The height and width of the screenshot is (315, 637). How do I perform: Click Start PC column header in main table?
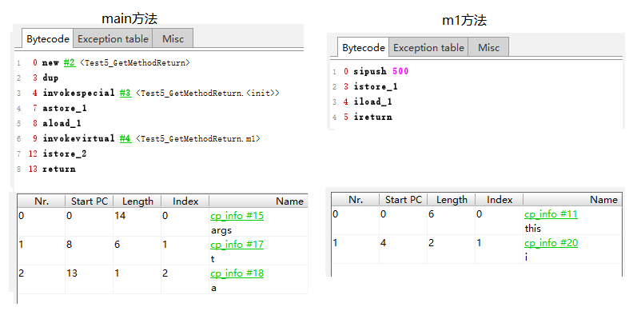[x=89, y=201]
